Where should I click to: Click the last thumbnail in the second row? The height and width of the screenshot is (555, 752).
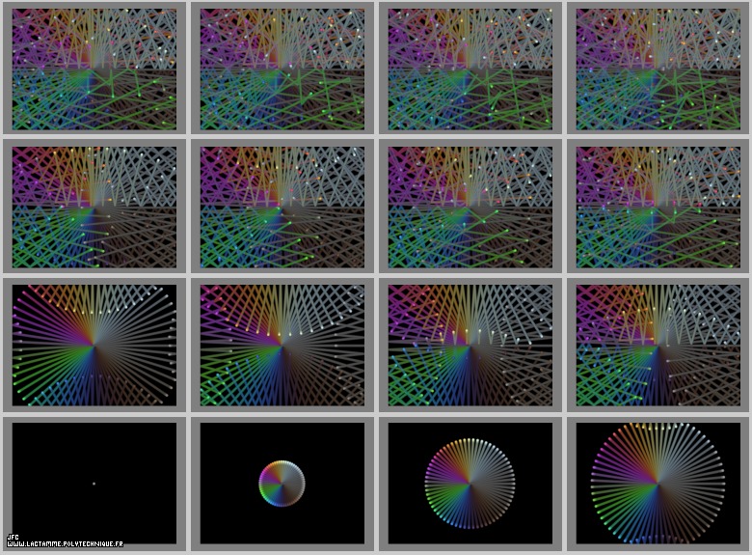[658, 207]
